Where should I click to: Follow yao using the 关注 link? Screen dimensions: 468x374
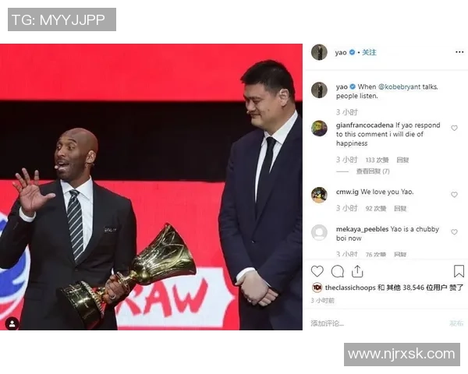(x=369, y=52)
